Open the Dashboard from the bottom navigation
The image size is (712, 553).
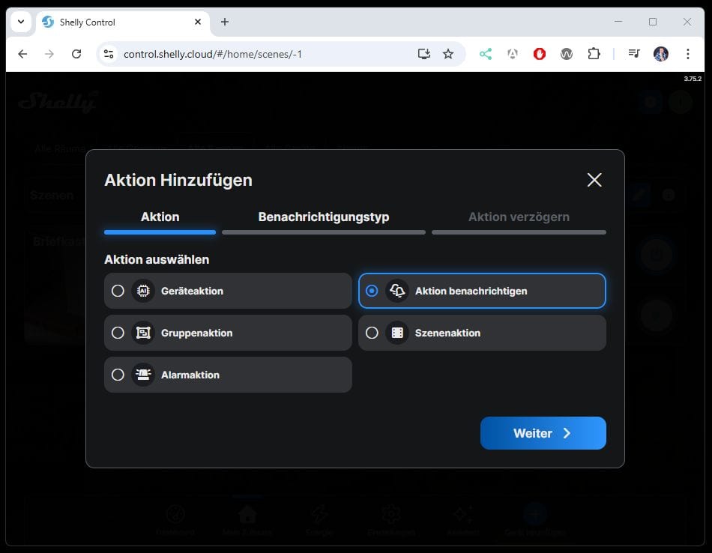[x=175, y=517]
